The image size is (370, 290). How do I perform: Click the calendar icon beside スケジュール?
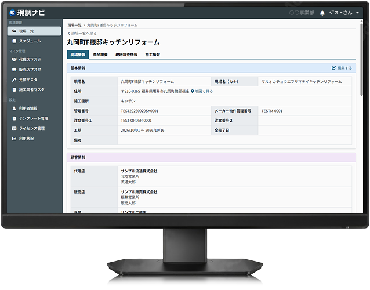[14, 41]
